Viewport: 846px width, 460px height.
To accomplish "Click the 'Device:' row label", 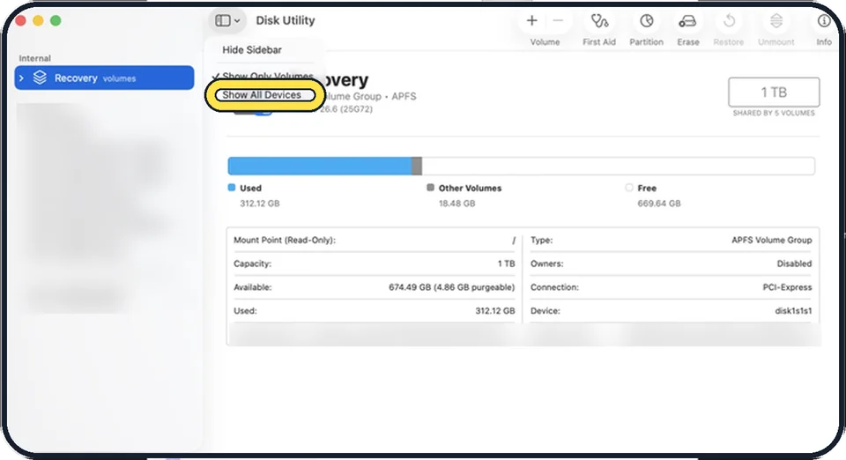I will coord(545,310).
